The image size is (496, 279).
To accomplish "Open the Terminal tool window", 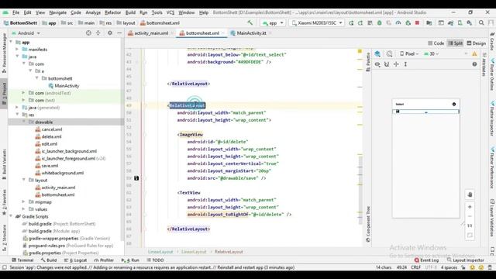I will [22, 260].
